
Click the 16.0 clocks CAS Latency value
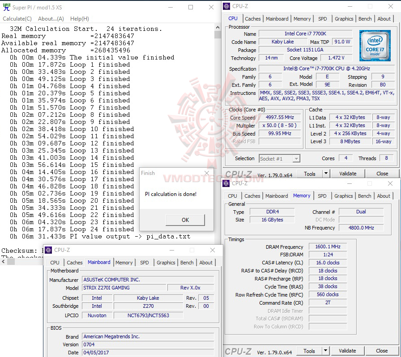(x=328, y=263)
